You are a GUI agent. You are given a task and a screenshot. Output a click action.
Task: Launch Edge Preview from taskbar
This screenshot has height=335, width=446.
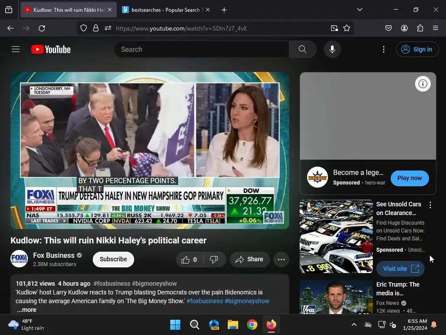pos(214,325)
